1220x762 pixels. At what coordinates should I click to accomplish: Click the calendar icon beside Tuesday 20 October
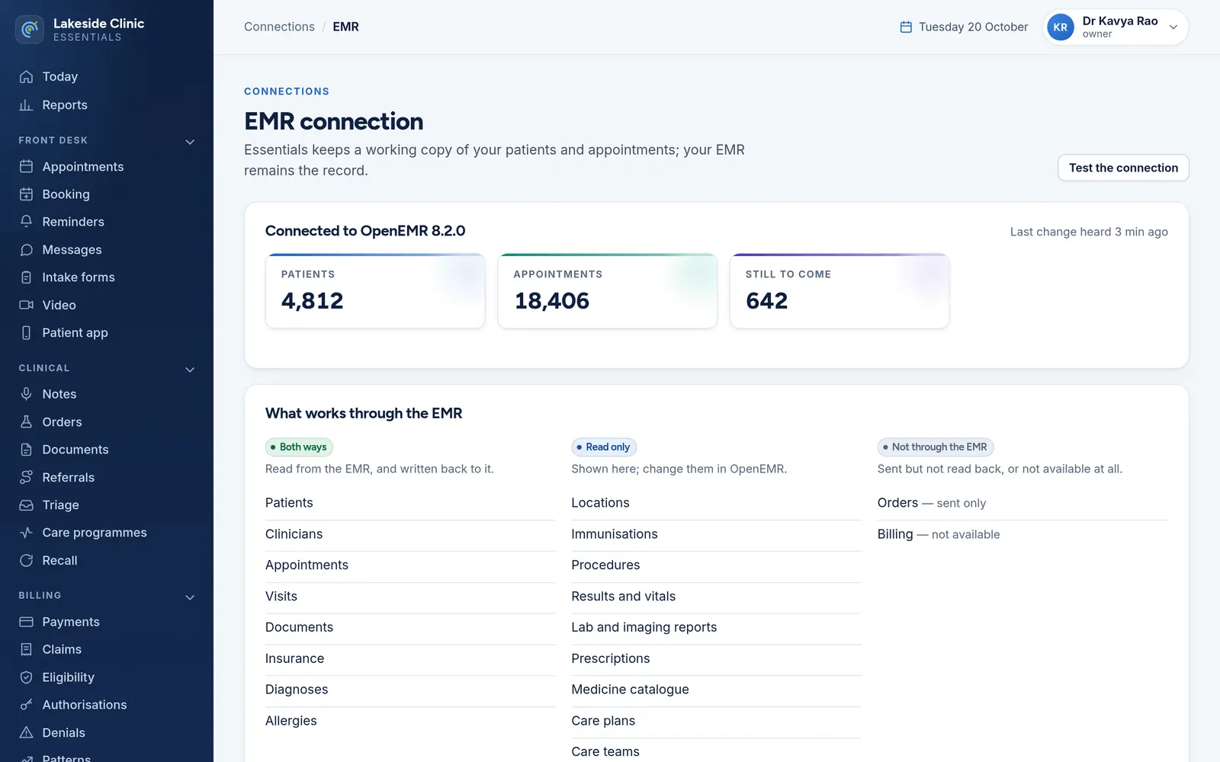click(x=906, y=27)
